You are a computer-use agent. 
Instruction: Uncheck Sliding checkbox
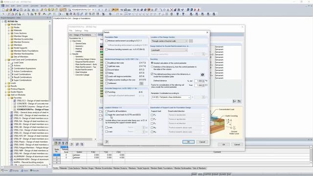(107, 73)
